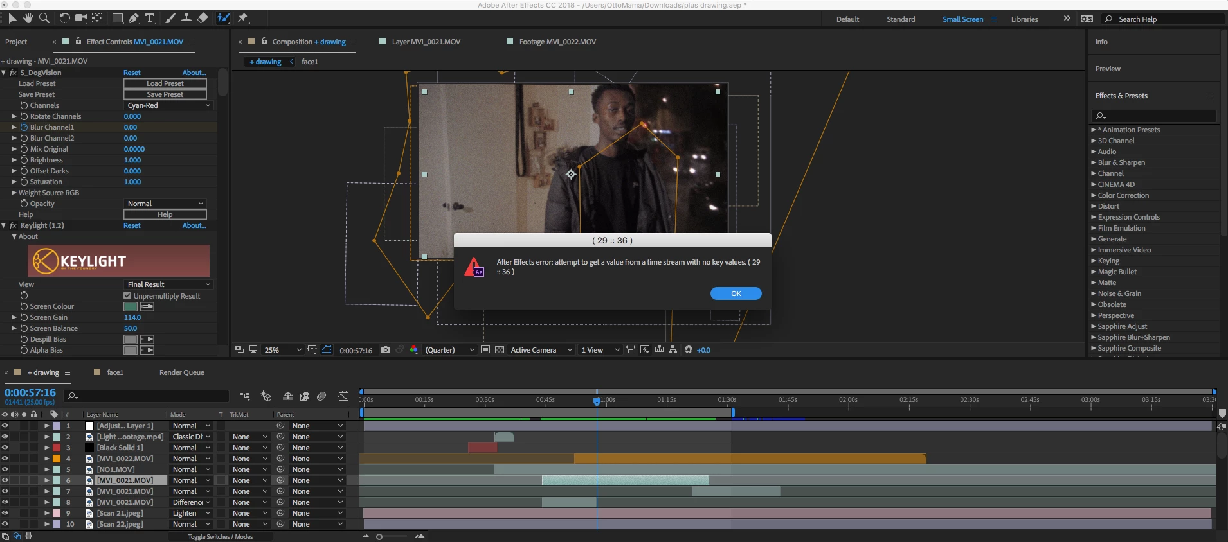Viewport: 1228px width, 542px height.
Task: Hide the Scan 21.jpeg layer
Action: click(x=5, y=513)
